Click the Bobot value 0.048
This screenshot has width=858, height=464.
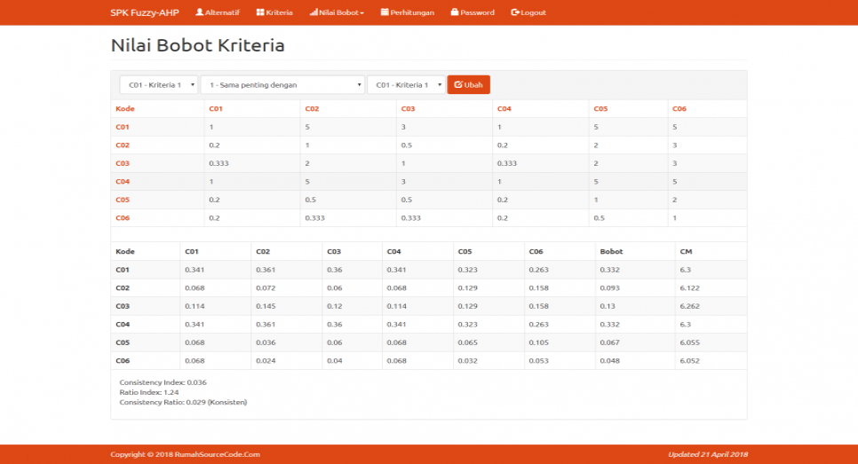pyautogui.click(x=609, y=361)
